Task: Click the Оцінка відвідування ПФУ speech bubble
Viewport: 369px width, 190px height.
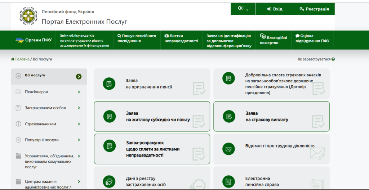Action: (x=297, y=36)
